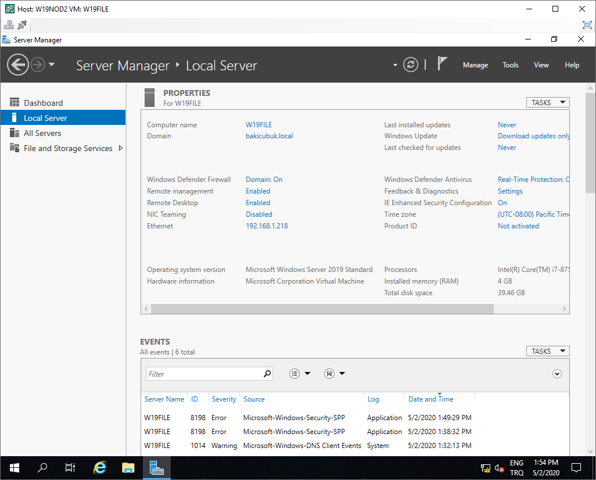Screen dimensions: 596x480
Task: Click Last checked for updates Never link
Action: (507, 148)
